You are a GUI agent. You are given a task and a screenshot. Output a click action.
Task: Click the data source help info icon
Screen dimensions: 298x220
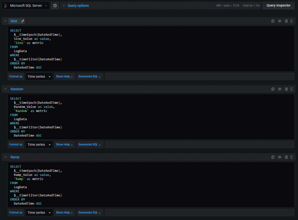point(55,6)
